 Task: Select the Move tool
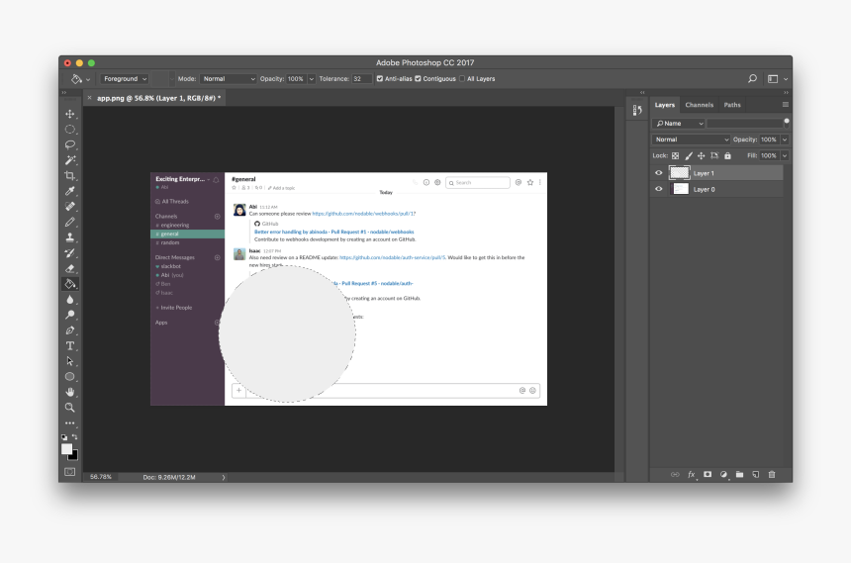(x=70, y=114)
